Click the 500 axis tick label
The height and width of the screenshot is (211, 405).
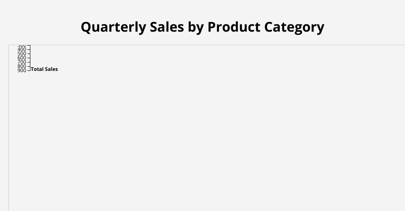(x=22, y=54)
